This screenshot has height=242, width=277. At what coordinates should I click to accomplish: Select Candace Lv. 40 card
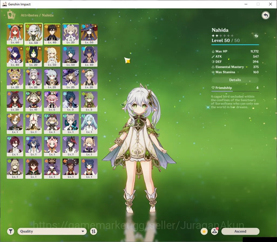[89, 56]
